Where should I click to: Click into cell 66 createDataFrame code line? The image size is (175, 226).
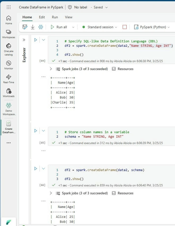coord(104,170)
